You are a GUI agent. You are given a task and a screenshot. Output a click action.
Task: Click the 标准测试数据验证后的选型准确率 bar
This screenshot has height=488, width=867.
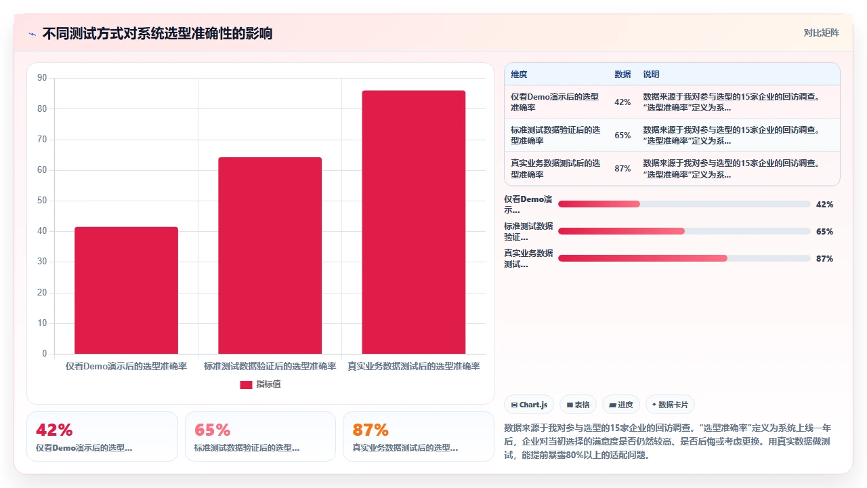[270, 256]
